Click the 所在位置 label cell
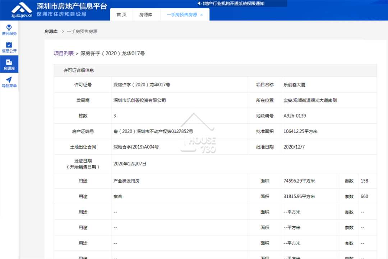Viewport: 388px width, 259px height. (265, 100)
